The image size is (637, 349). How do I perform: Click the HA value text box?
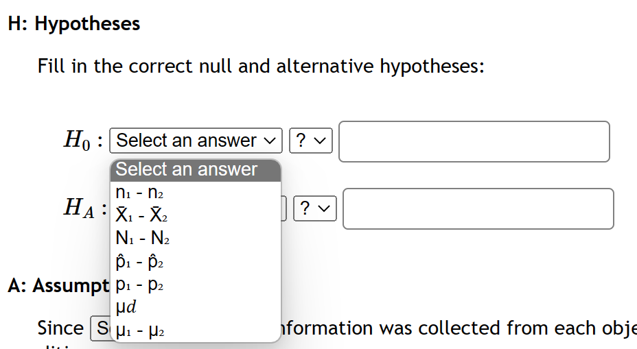tap(478, 208)
